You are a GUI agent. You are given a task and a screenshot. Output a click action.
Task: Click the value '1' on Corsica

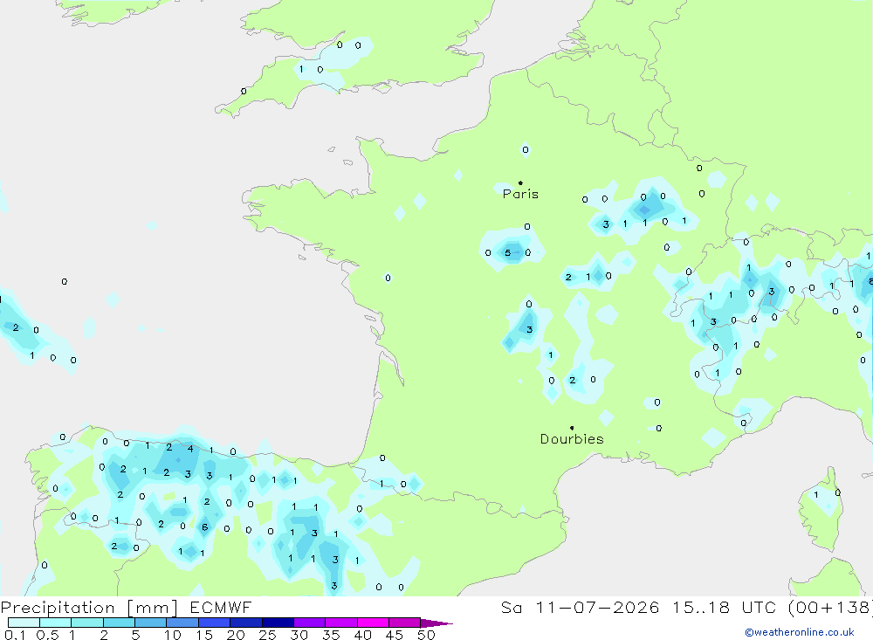pyautogui.click(x=815, y=494)
